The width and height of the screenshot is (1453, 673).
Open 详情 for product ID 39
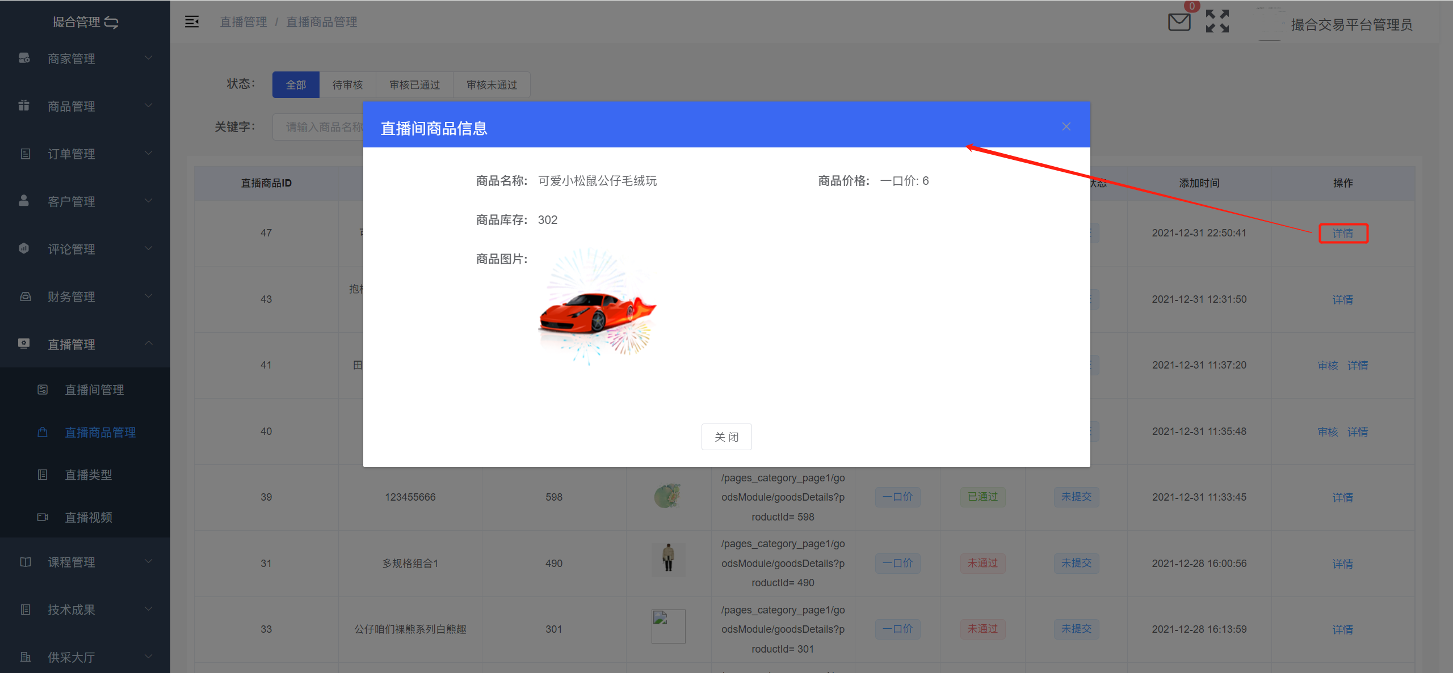pos(1343,497)
